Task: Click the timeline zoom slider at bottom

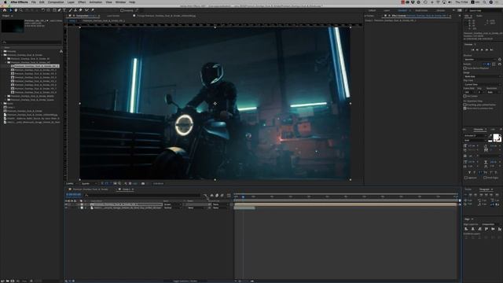Action: pyautogui.click(x=244, y=281)
